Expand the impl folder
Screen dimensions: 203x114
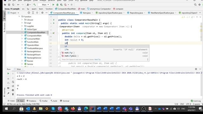22,23
